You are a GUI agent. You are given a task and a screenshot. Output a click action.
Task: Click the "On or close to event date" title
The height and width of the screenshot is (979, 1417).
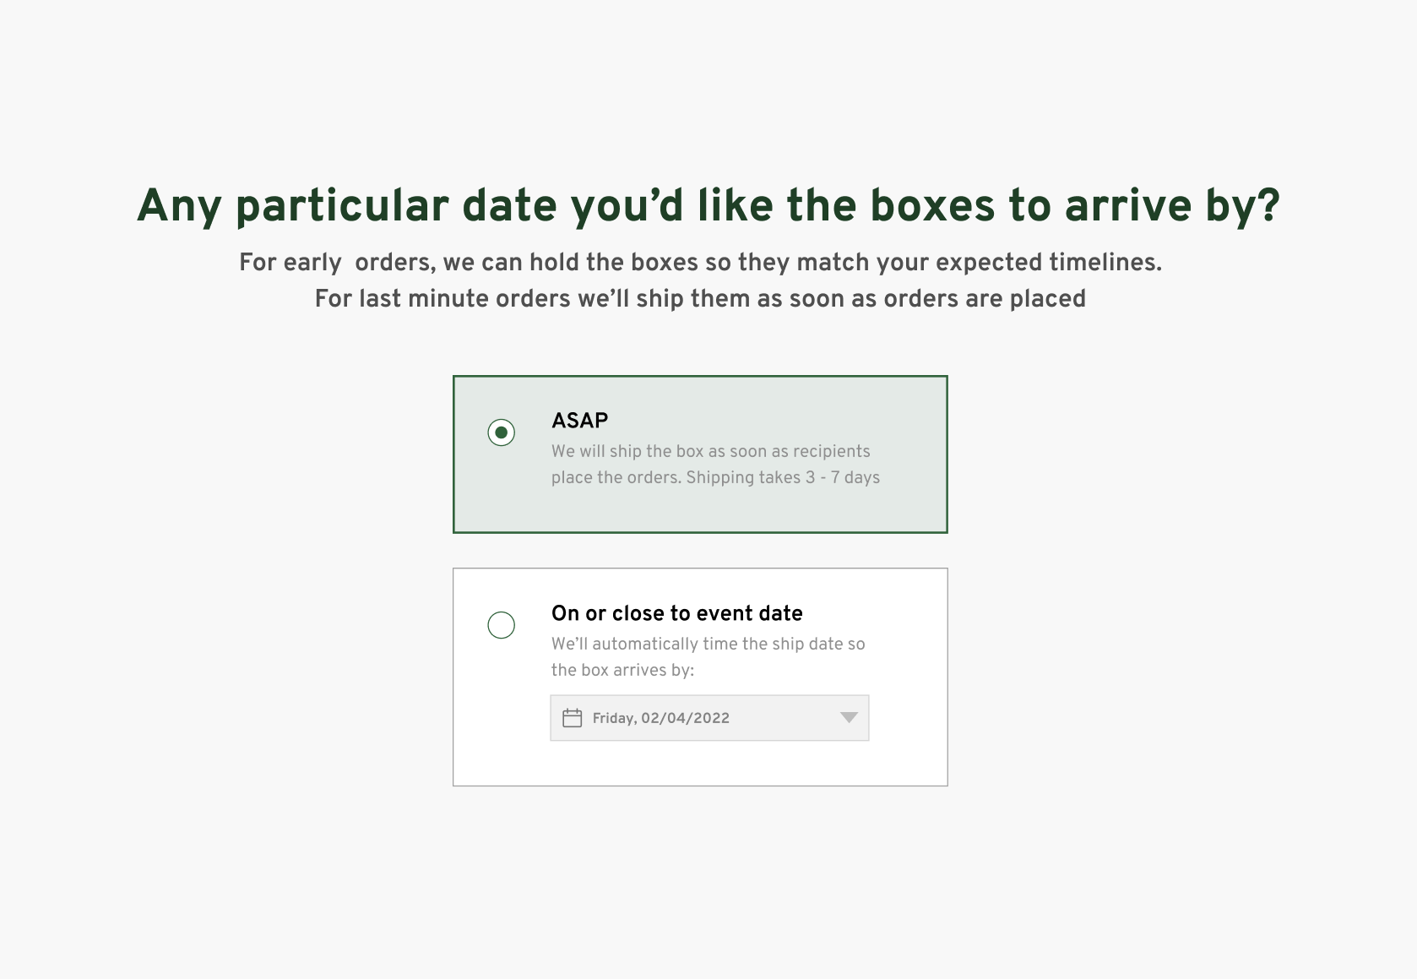[x=676, y=613]
